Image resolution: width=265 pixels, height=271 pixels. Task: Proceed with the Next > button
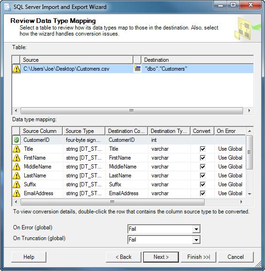click(161, 257)
